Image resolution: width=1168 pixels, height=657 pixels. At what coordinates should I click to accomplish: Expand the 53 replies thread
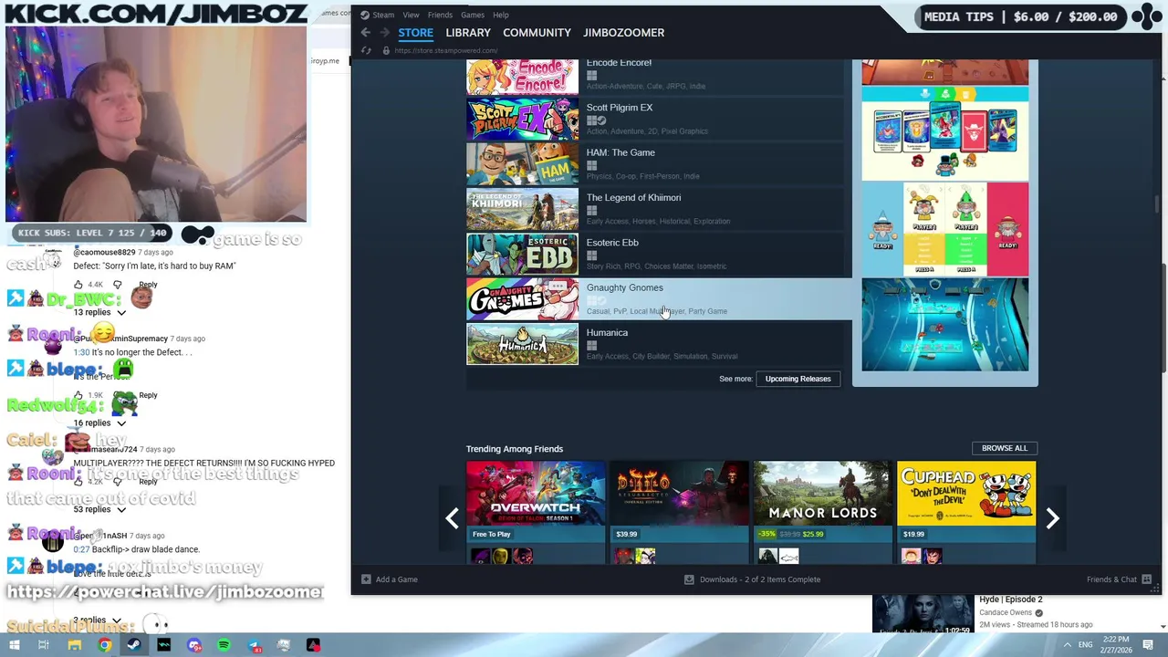click(x=99, y=509)
